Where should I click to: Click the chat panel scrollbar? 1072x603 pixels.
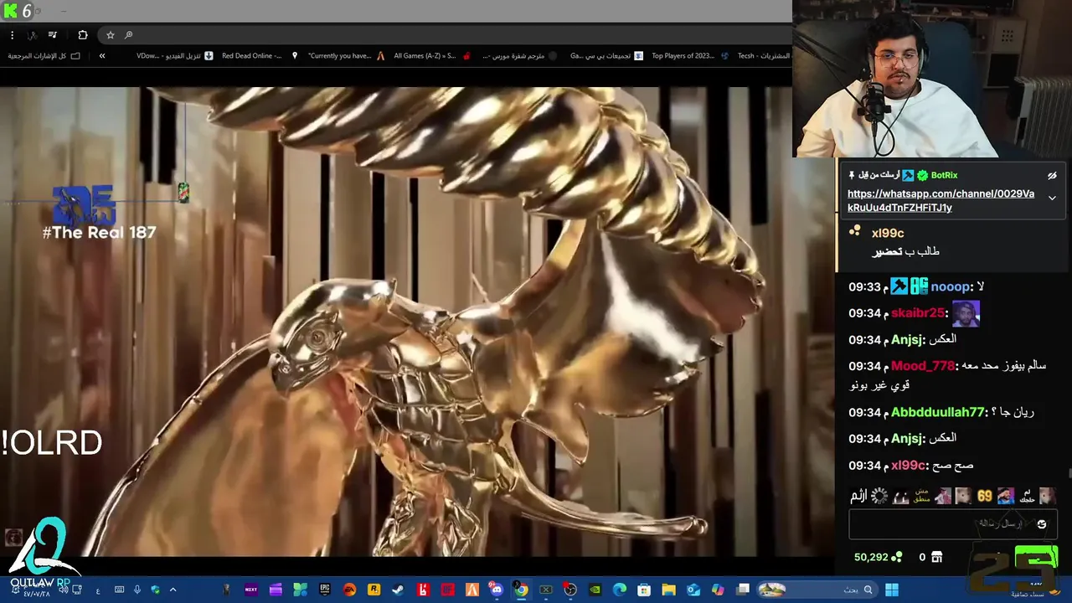(1069, 474)
